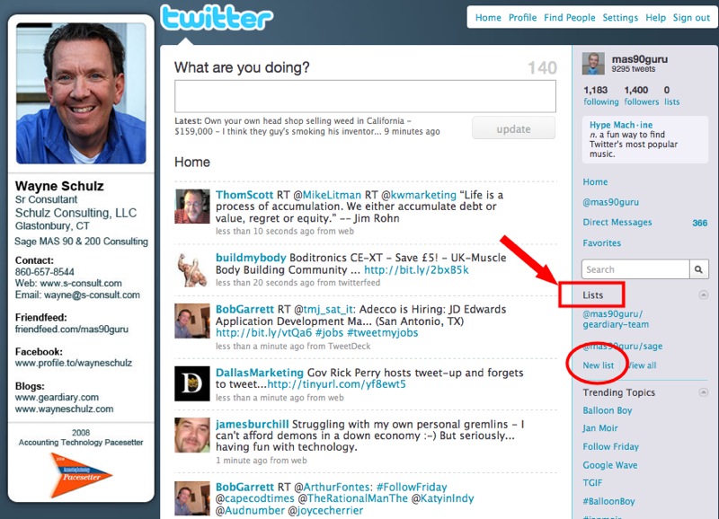Open the DallasMarketing username link
Screen dimensions: 719x519
click(x=260, y=373)
